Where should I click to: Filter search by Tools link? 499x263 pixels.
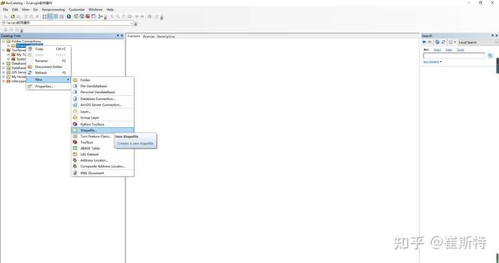pos(460,50)
